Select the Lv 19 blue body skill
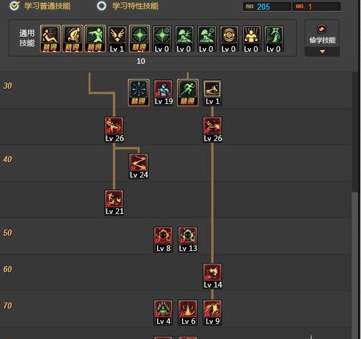This screenshot has width=361, height=339. tap(163, 93)
